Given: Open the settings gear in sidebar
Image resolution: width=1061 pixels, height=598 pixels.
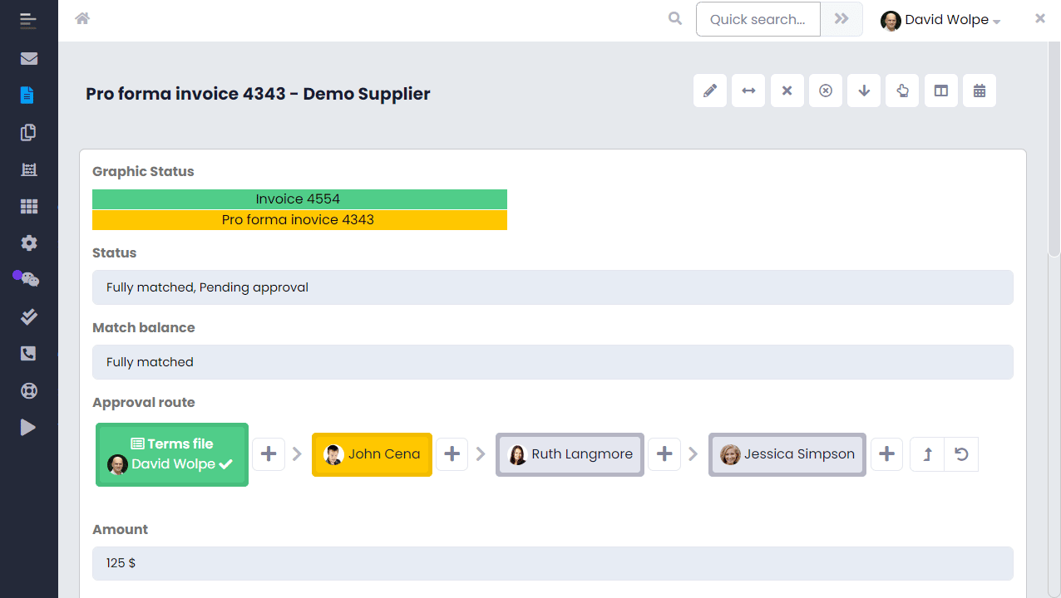Looking at the screenshot, I should [29, 243].
